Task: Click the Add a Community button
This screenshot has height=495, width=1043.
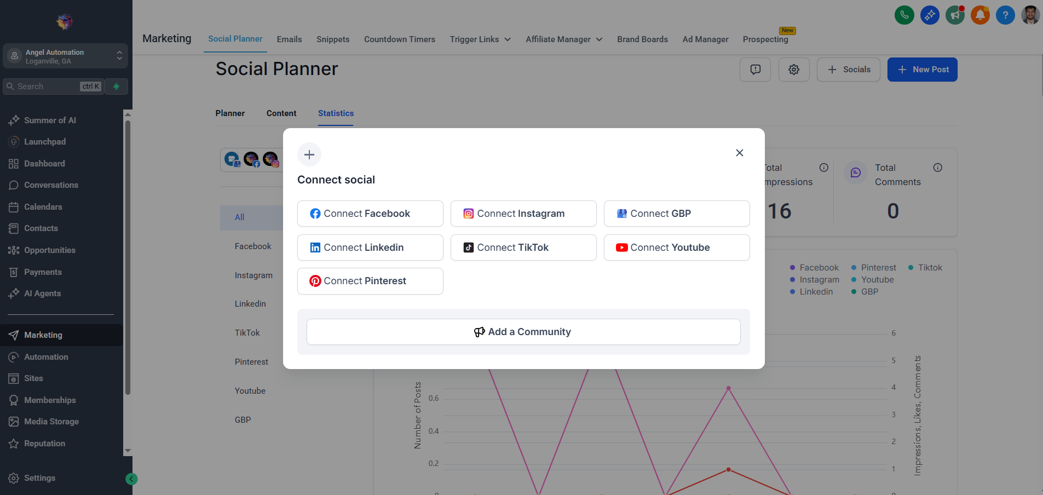Action: pos(523,331)
